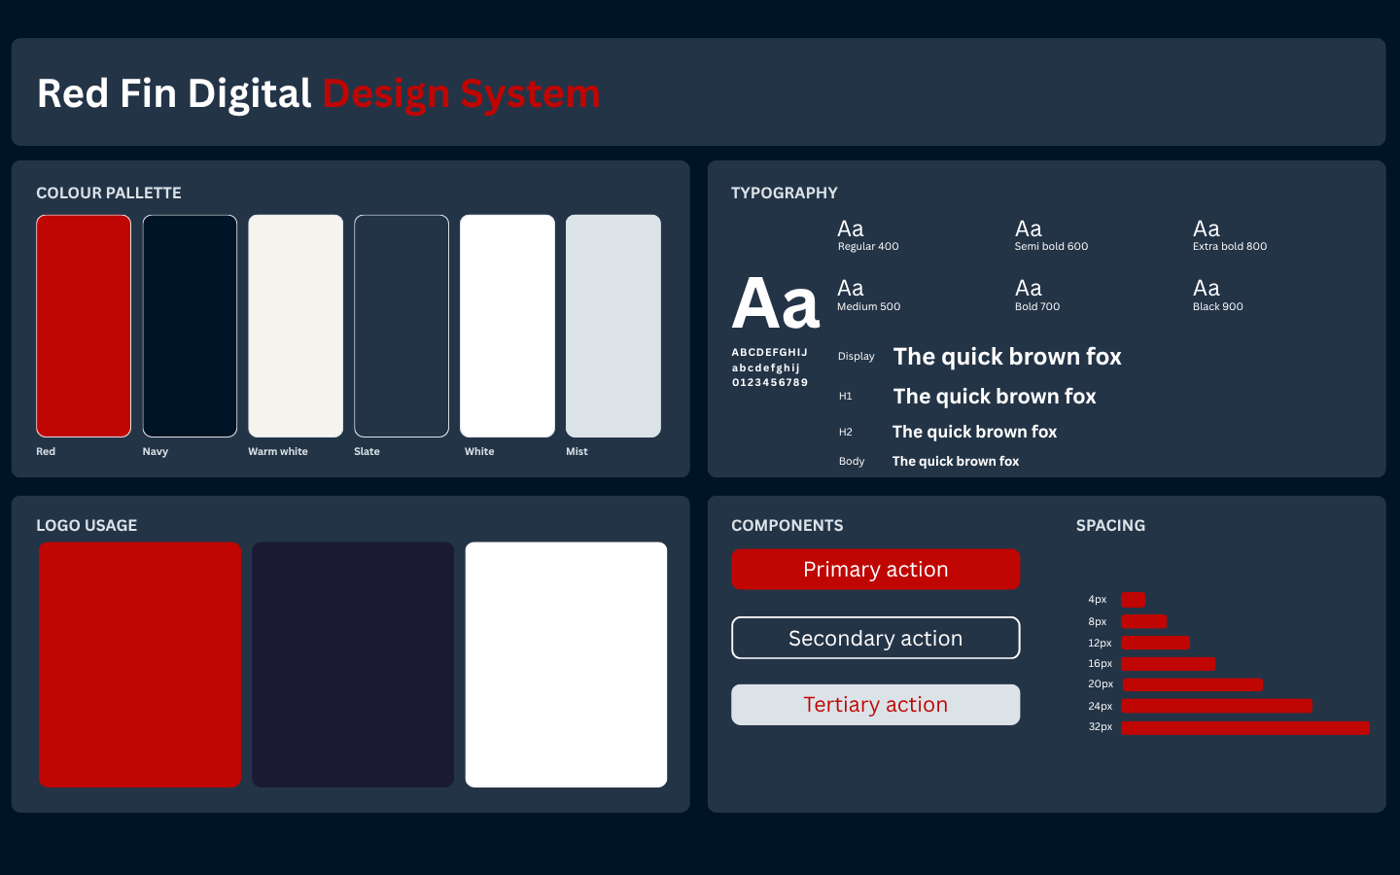Screen dimensions: 1400x875
Task: Click the Display heading sample text
Action: (1007, 357)
